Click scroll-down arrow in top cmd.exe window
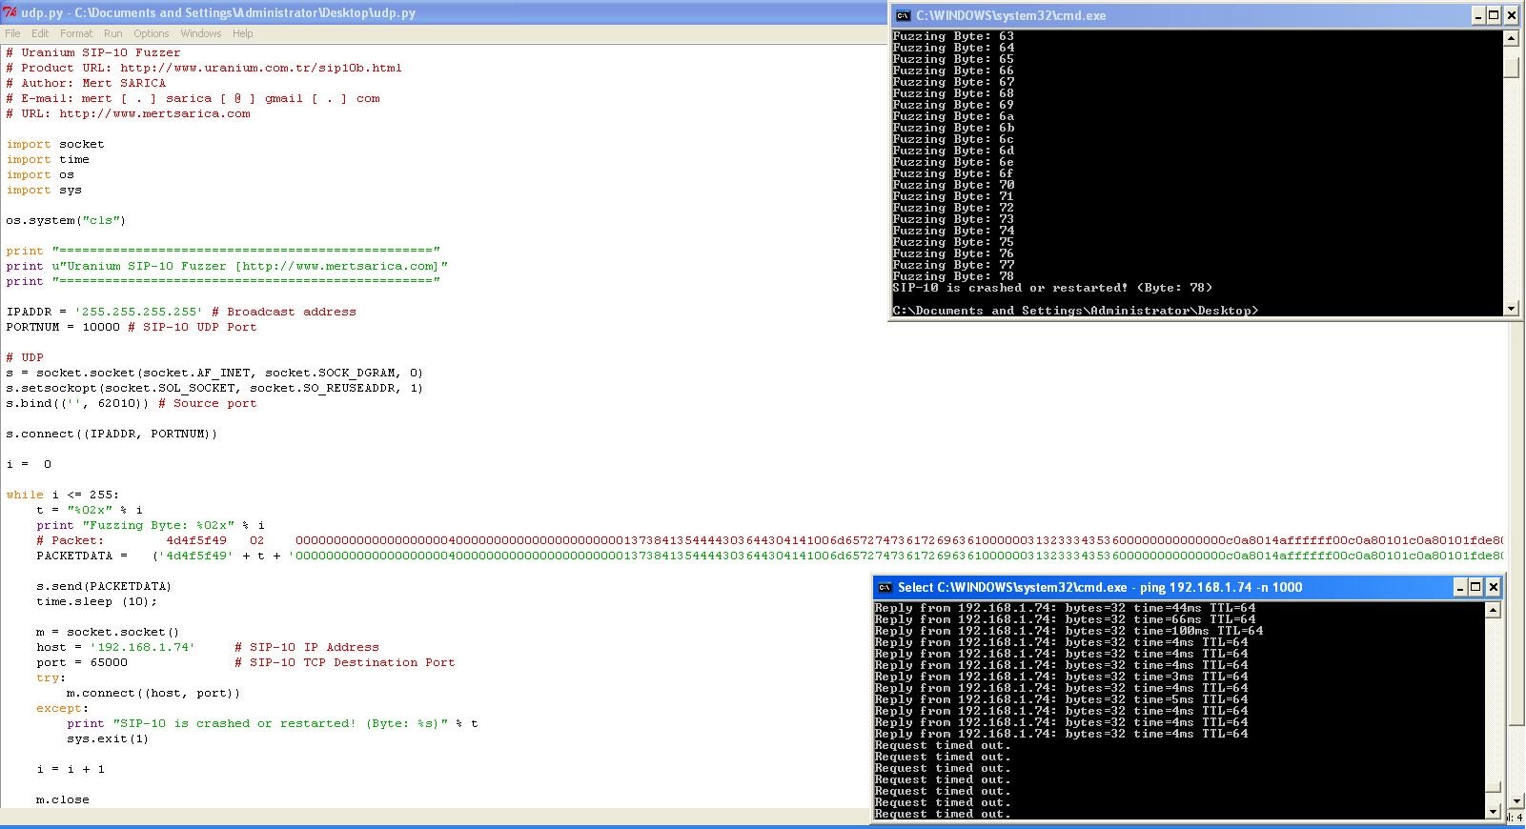 coord(1511,308)
